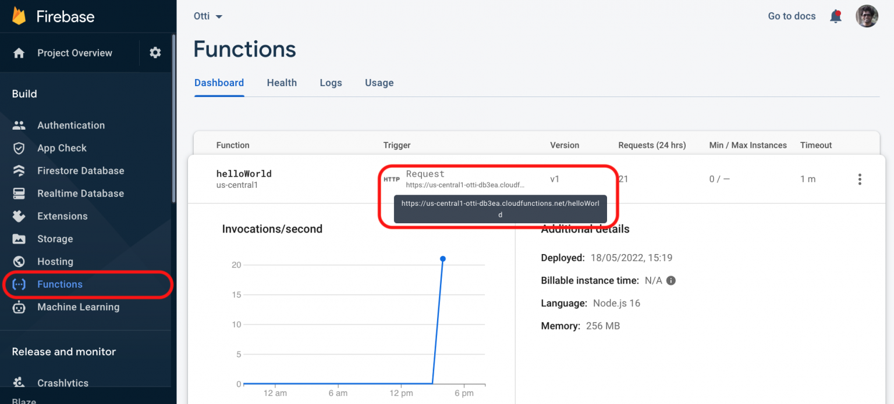Click the Extensions puzzle icon
This screenshot has width=894, height=404.
point(19,216)
